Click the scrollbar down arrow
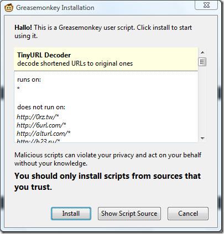224x234 pixels. click(202, 139)
